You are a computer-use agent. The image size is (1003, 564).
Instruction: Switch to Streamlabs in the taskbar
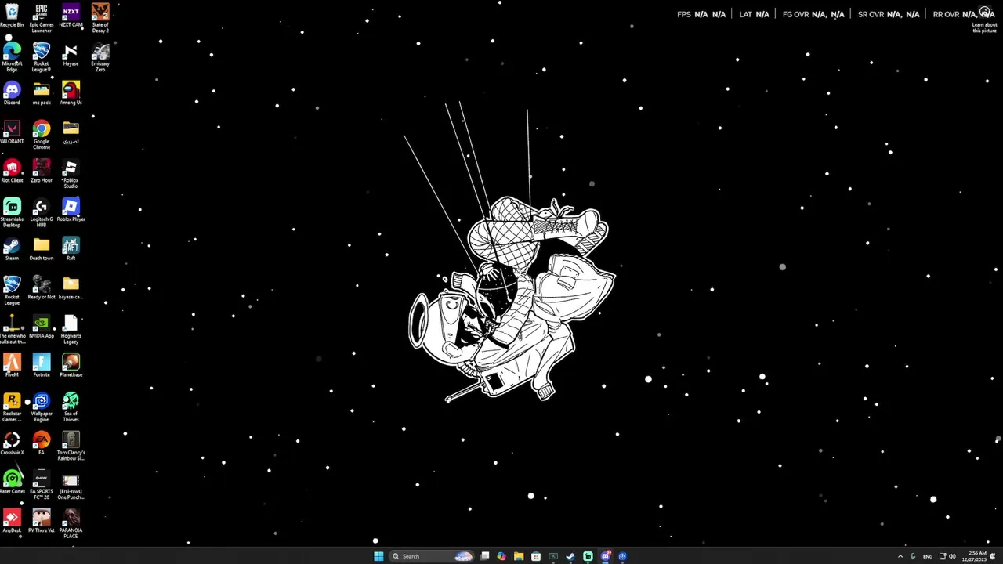pos(588,556)
